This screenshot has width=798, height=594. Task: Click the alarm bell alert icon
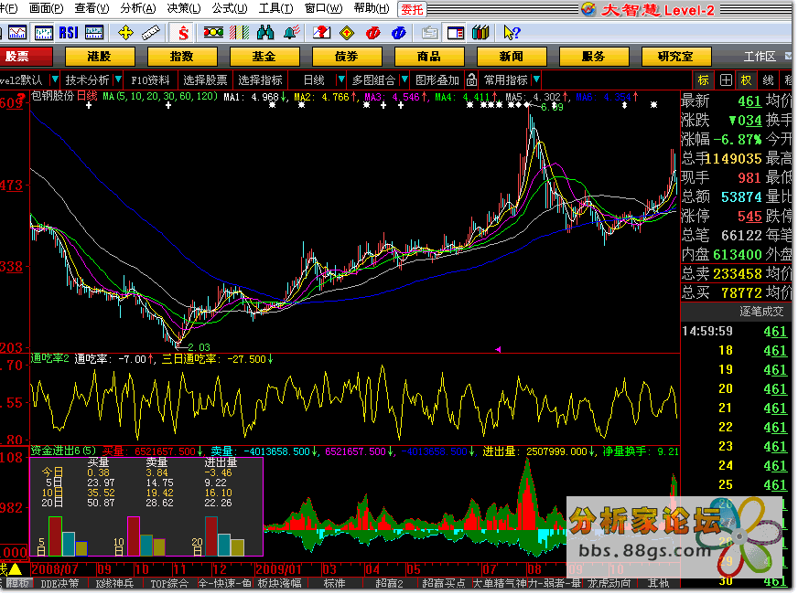tap(292, 33)
